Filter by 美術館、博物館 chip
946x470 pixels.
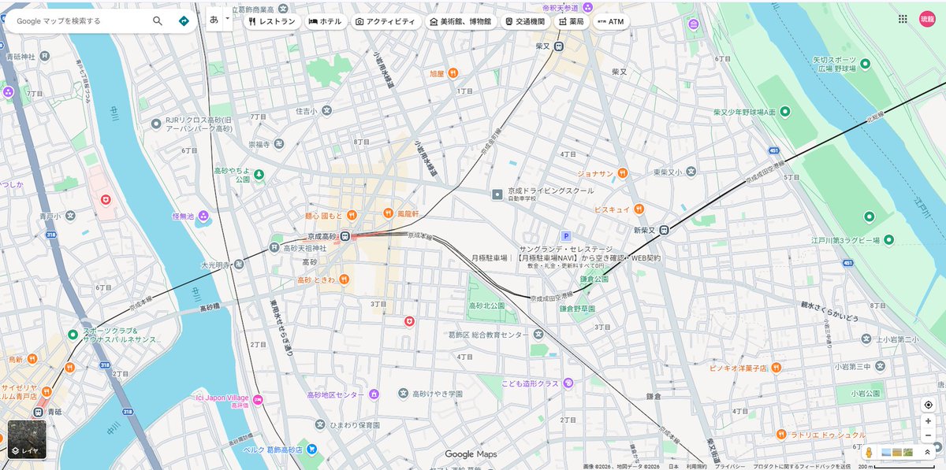pyautogui.click(x=460, y=21)
